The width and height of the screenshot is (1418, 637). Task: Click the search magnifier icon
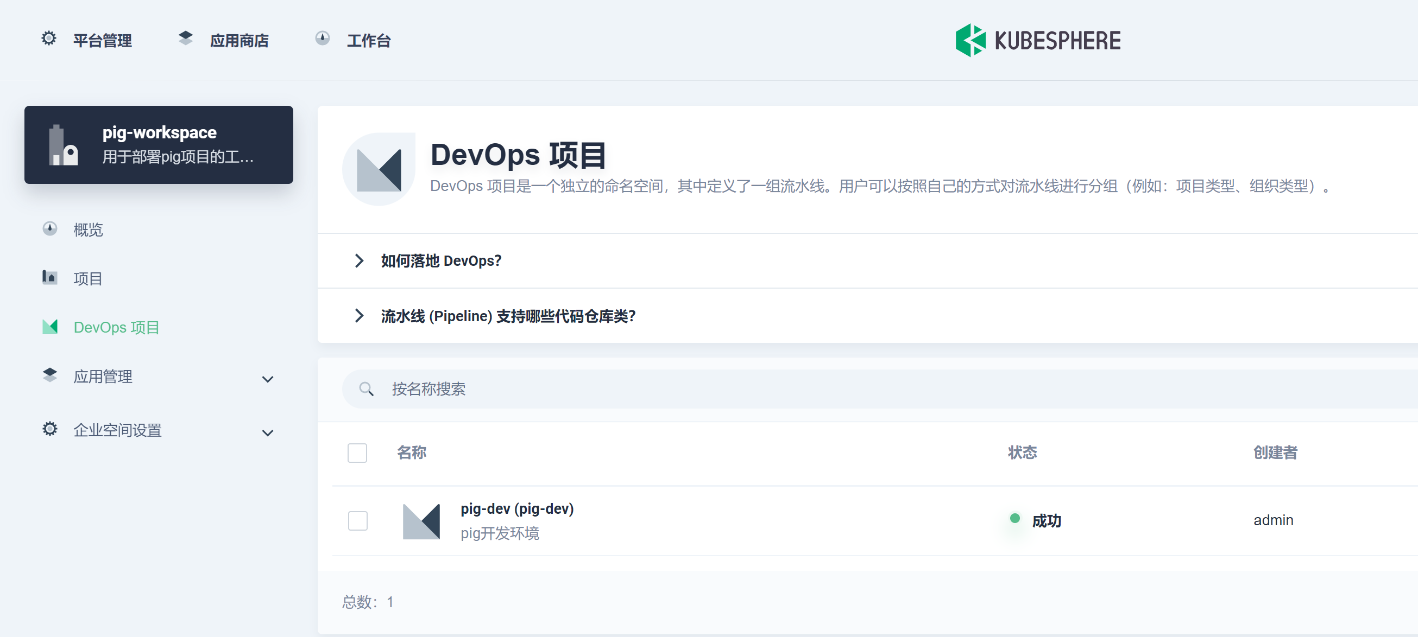pos(366,390)
